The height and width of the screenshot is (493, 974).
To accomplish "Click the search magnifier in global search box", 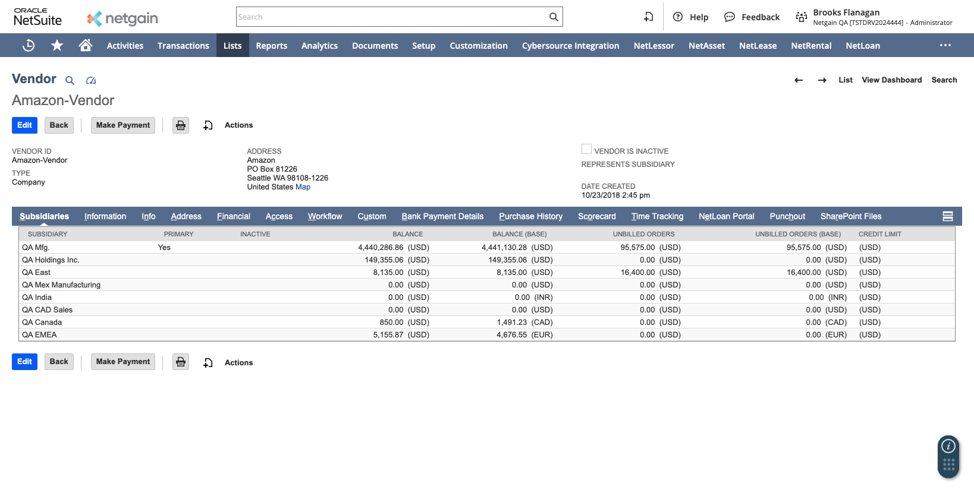I will tap(554, 17).
